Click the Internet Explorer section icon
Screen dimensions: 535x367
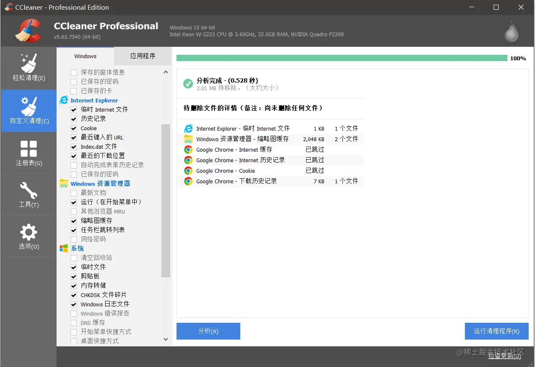point(64,100)
